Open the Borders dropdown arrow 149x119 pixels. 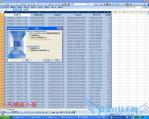click(x=135, y=4)
